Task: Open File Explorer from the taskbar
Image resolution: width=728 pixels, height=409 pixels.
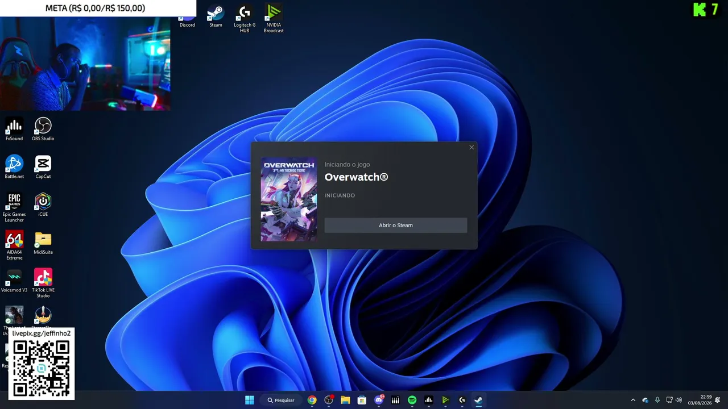Action: point(345,400)
